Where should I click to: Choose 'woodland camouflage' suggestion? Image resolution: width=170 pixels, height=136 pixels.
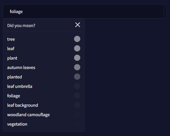(x=28, y=115)
